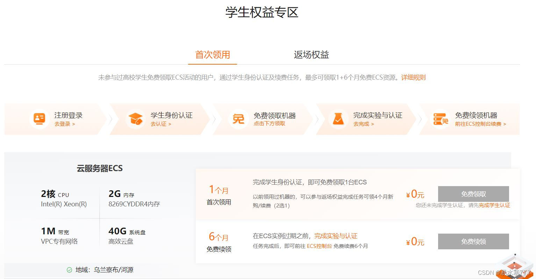Click the floating robot assistant icon

[515, 266]
